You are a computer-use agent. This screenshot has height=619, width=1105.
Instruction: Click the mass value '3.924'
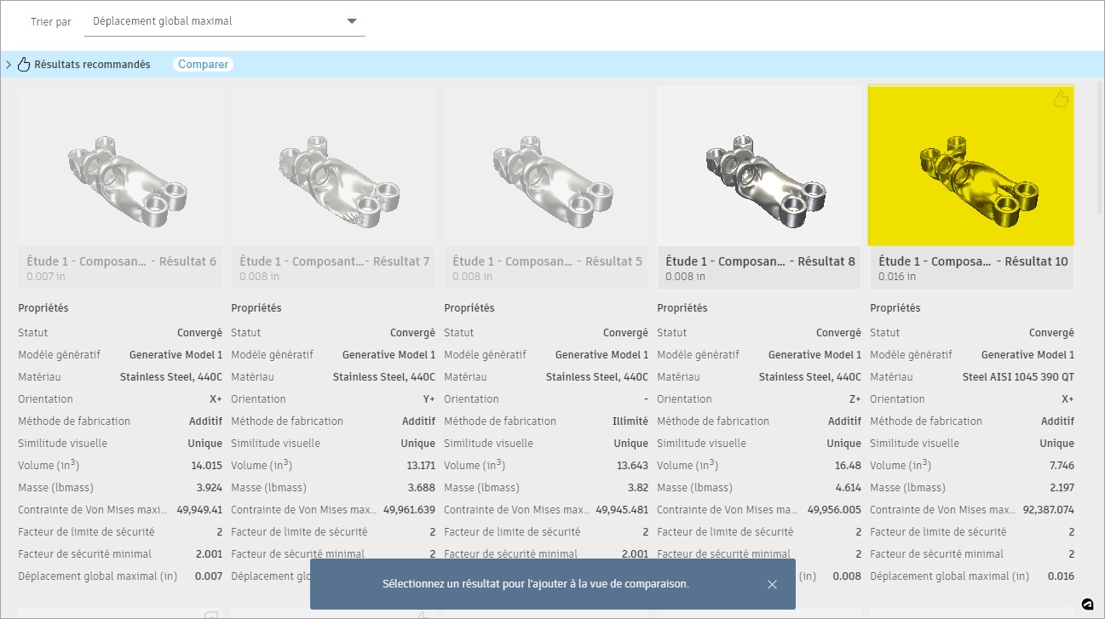210,487
